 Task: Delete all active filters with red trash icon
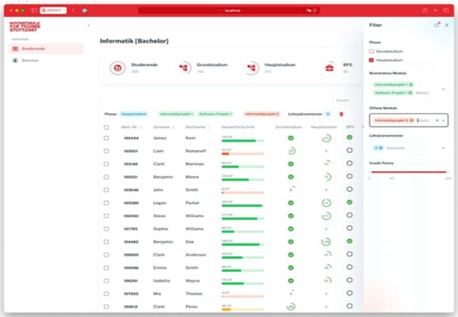tap(341, 114)
